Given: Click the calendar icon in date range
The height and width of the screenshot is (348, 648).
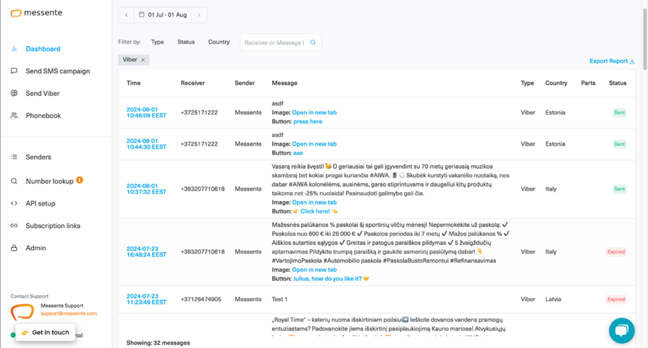Looking at the screenshot, I should coord(142,14).
